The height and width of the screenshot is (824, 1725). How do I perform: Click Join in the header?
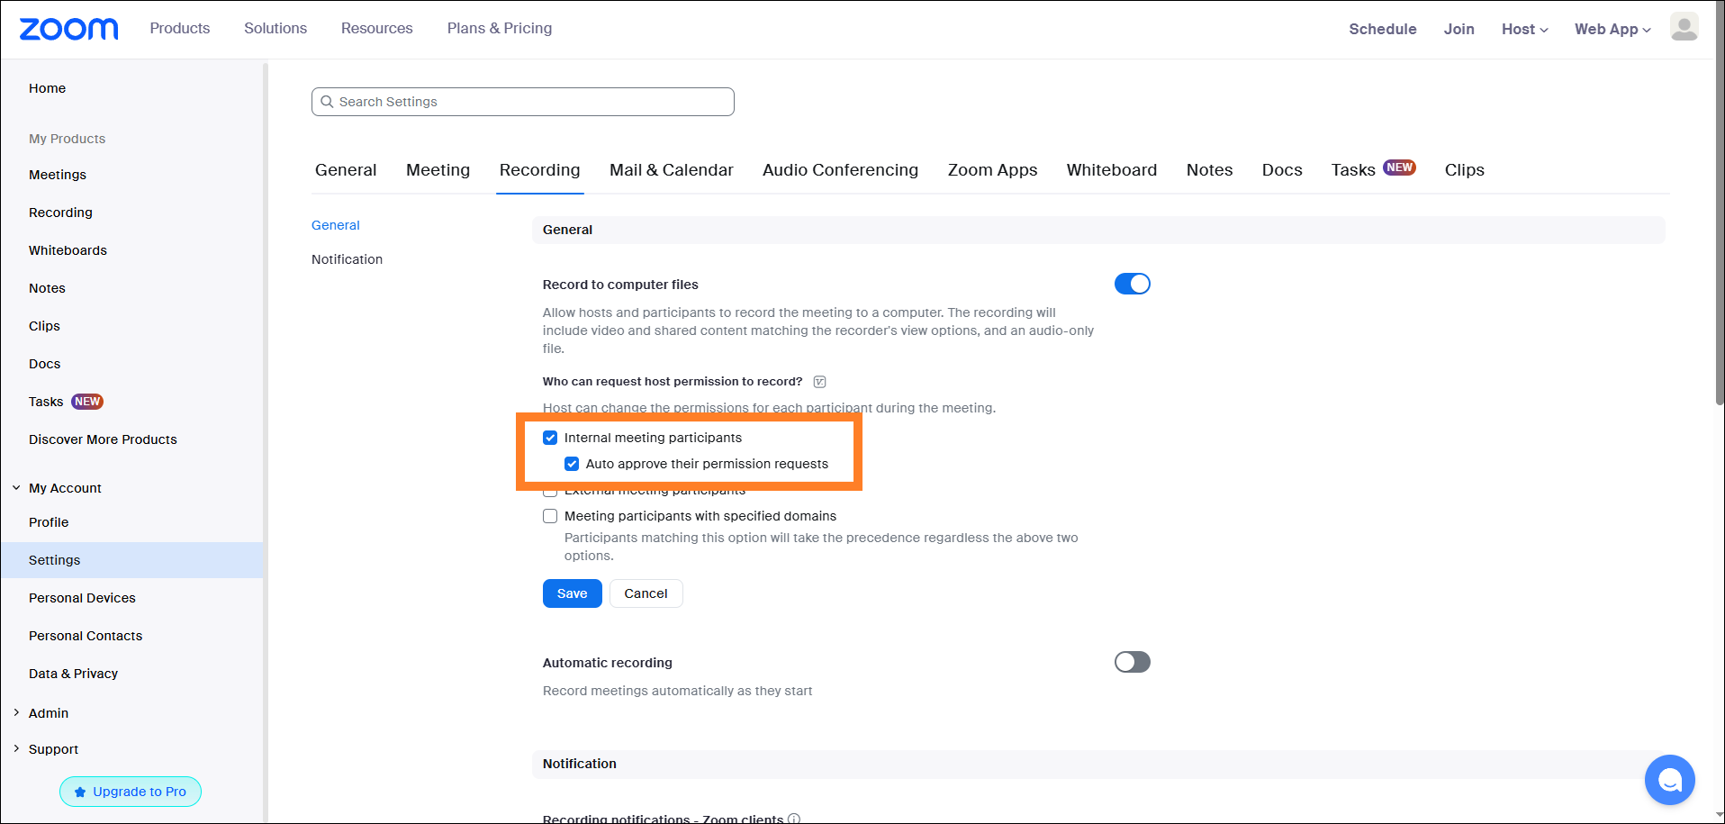click(x=1459, y=29)
